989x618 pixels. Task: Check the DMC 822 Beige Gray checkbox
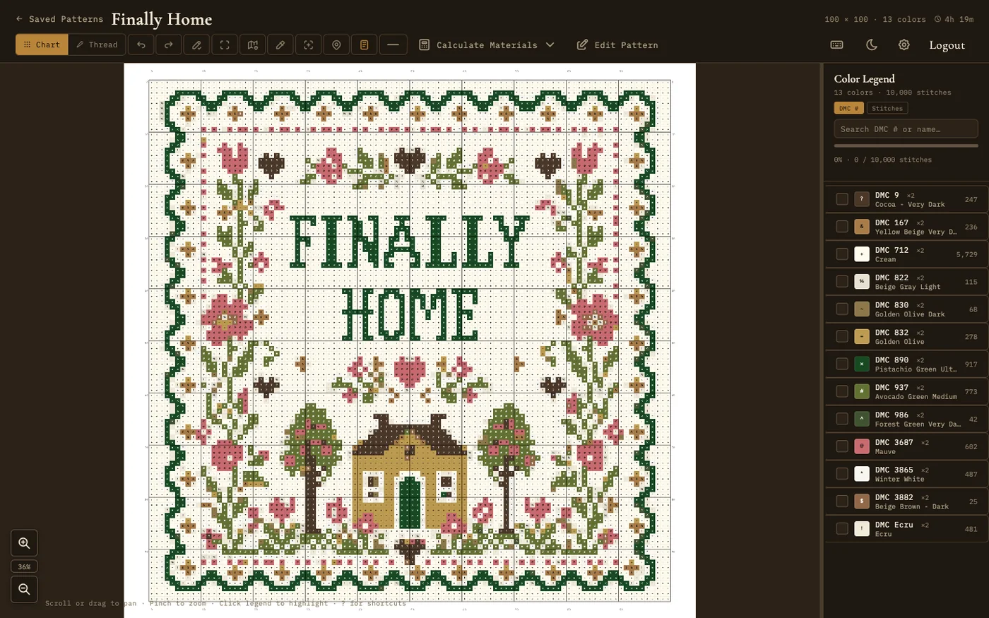click(x=842, y=282)
